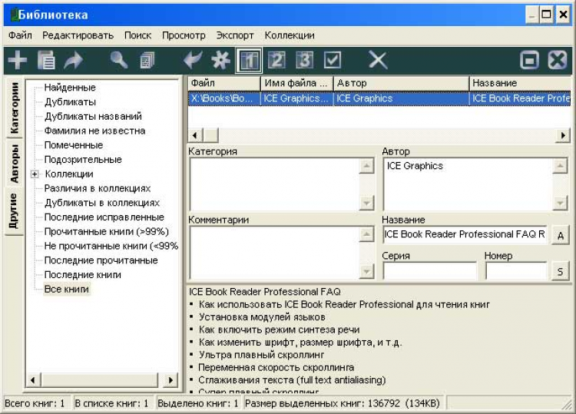Click down arrow in Комментарии box scrollbar

pyautogui.click(x=366, y=271)
